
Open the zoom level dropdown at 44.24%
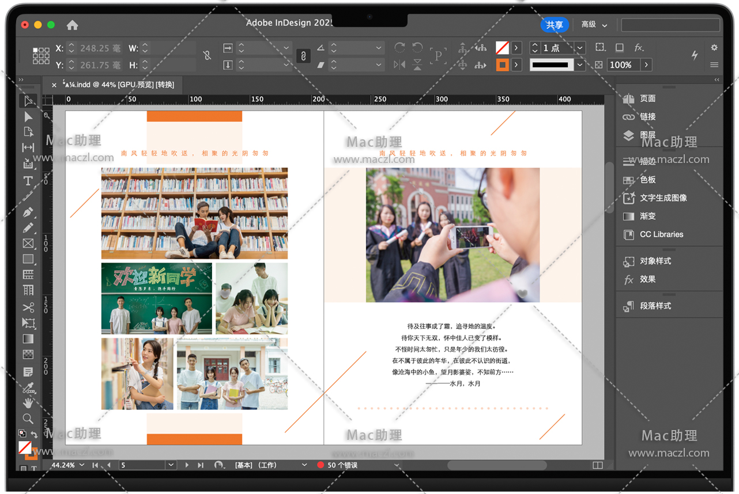tap(82, 465)
